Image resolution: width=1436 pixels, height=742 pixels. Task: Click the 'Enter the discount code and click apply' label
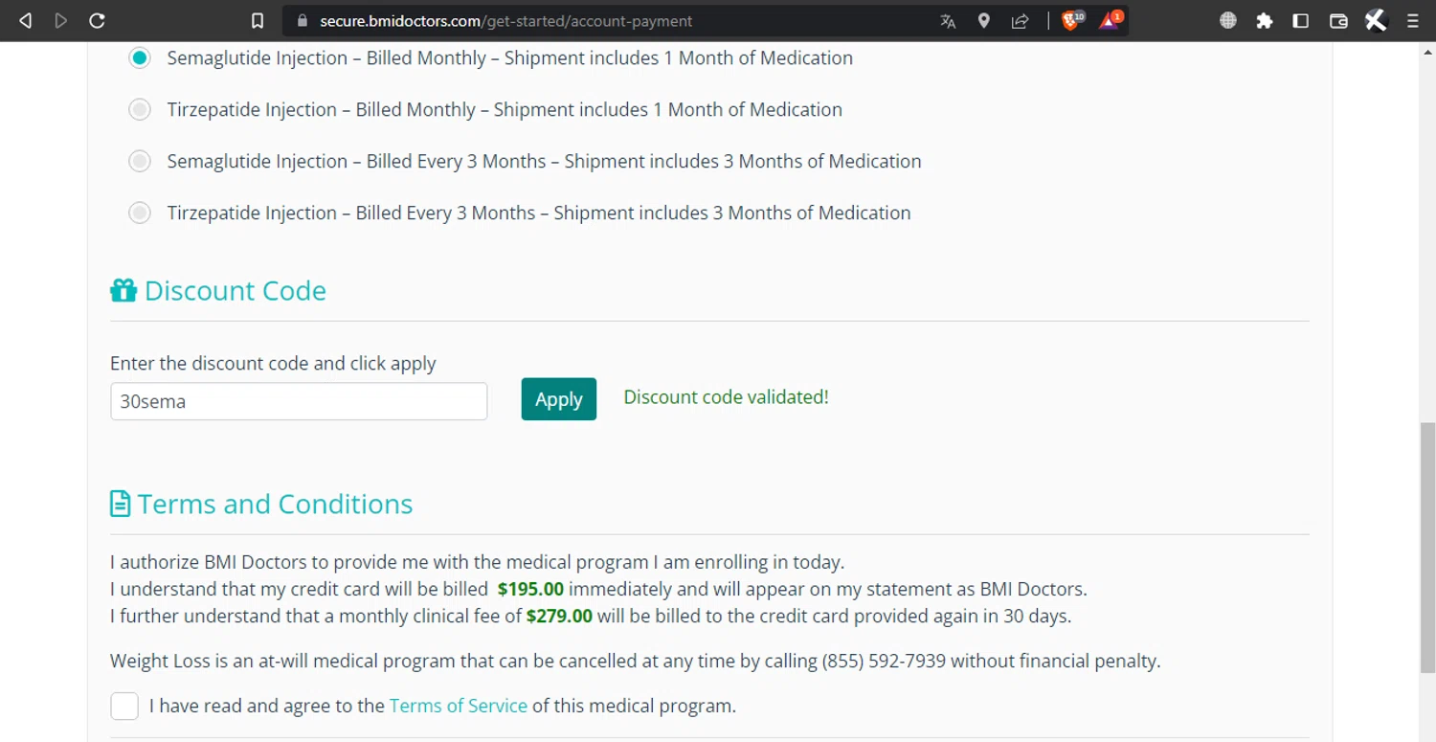coord(273,364)
